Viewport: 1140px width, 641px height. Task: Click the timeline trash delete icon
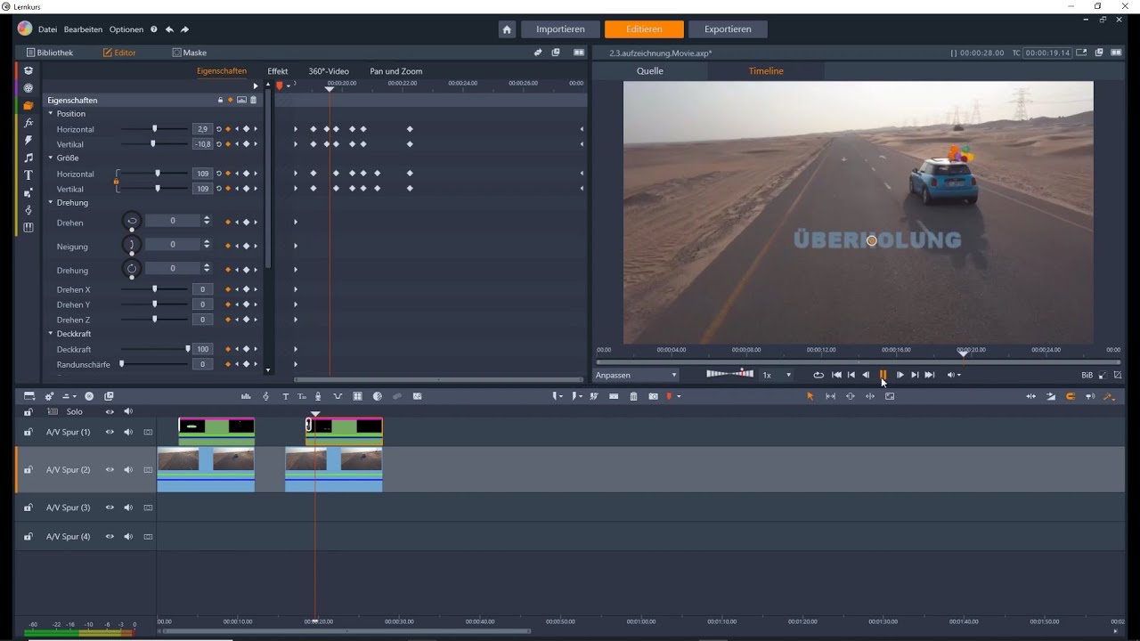(633, 396)
